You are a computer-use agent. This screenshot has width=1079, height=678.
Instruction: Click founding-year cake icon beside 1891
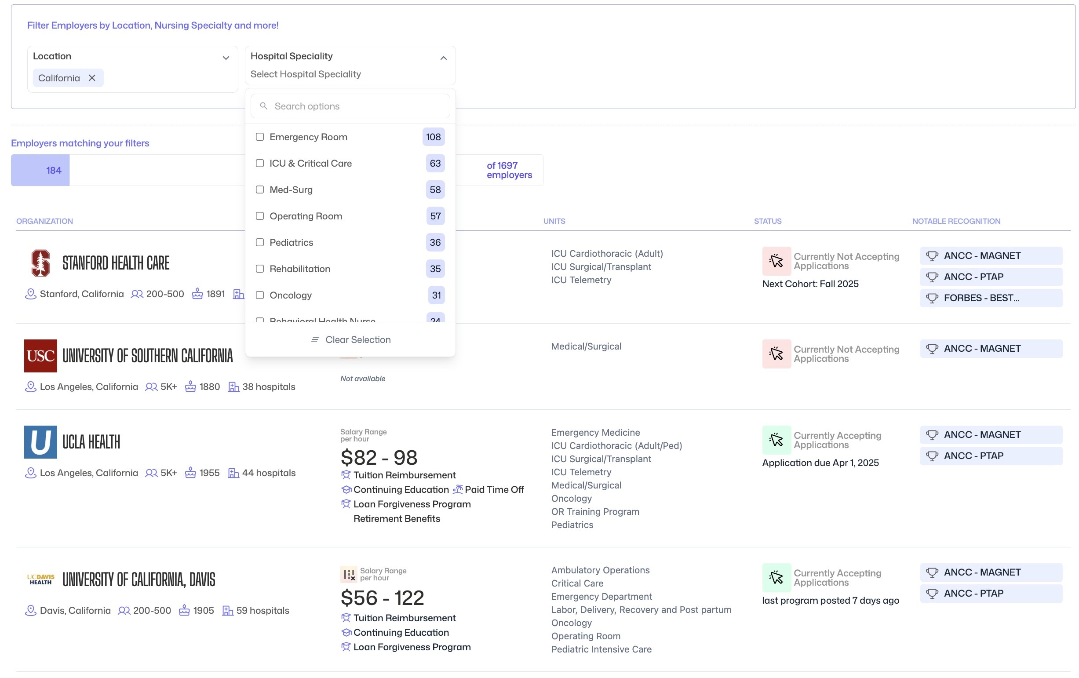tap(197, 294)
